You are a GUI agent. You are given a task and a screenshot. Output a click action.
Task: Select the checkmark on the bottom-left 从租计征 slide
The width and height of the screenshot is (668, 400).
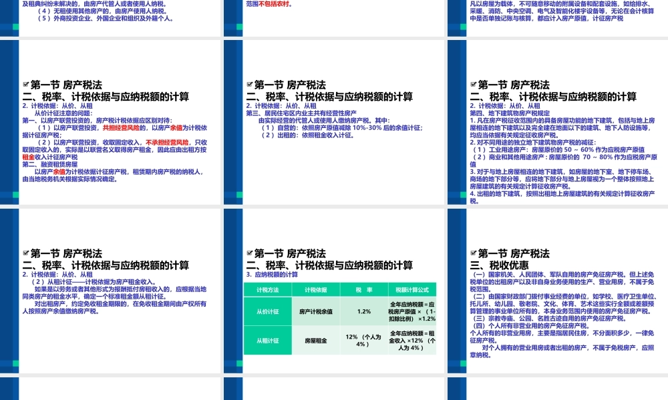pos(25,253)
